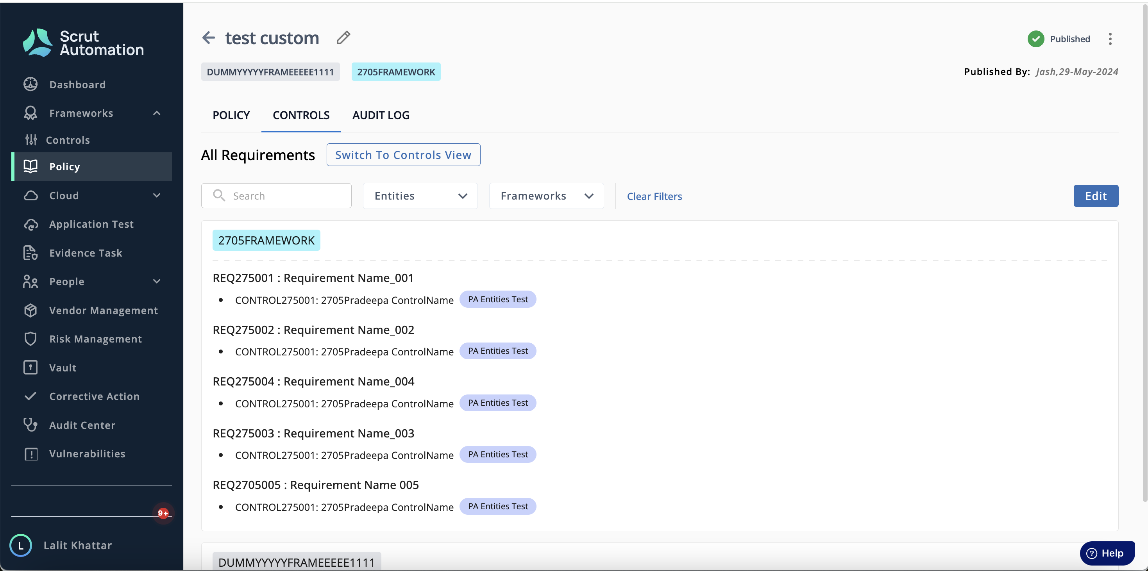Click REQ275004 : Requirement Name_004
The width and height of the screenshot is (1148, 571).
pos(313,382)
